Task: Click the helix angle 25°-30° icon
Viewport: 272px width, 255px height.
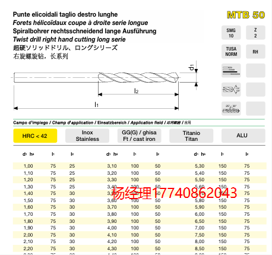Action: (x=231, y=109)
